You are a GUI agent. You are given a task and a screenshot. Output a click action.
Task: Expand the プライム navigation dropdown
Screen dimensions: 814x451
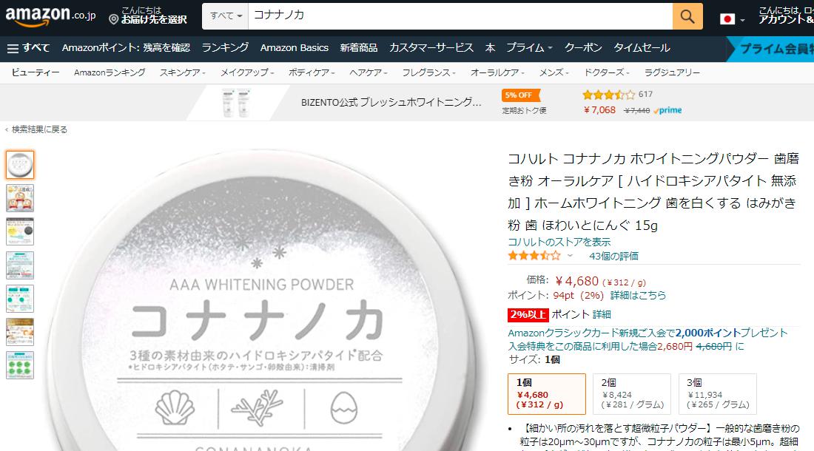(529, 48)
